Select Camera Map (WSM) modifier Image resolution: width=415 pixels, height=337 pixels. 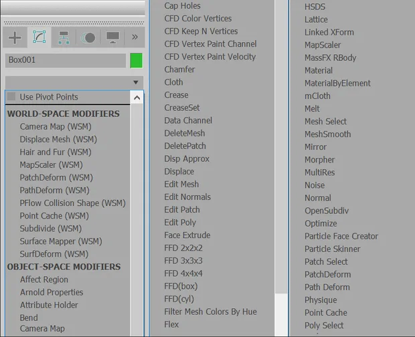[x=56, y=126]
